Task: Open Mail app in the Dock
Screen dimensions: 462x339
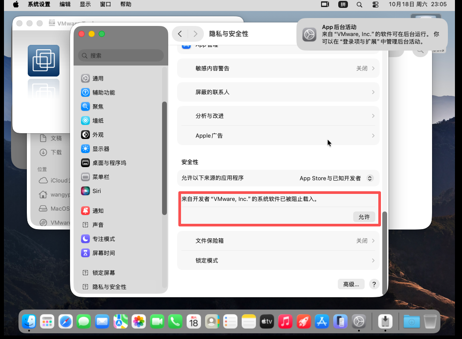Action: click(x=102, y=321)
